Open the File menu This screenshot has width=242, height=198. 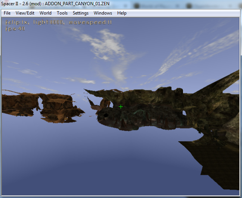click(7, 13)
